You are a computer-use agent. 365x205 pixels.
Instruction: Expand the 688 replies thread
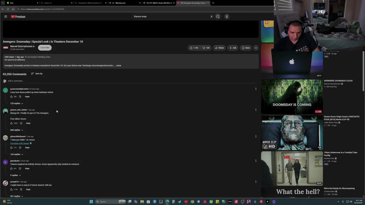click(x=17, y=130)
